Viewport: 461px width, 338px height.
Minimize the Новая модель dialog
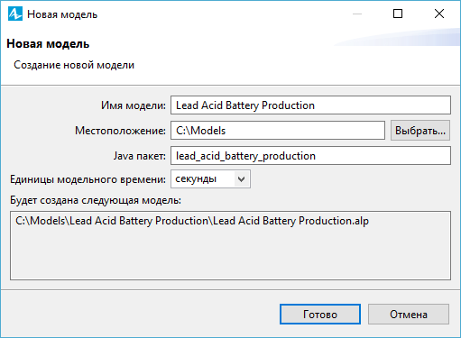click(x=357, y=14)
